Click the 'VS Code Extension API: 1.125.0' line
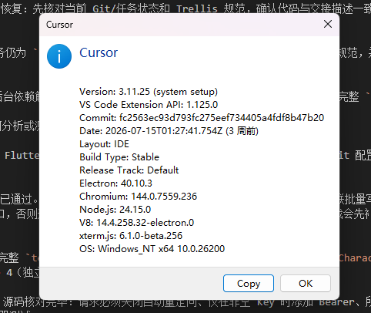The height and width of the screenshot is (313, 371). pyautogui.click(x=149, y=105)
